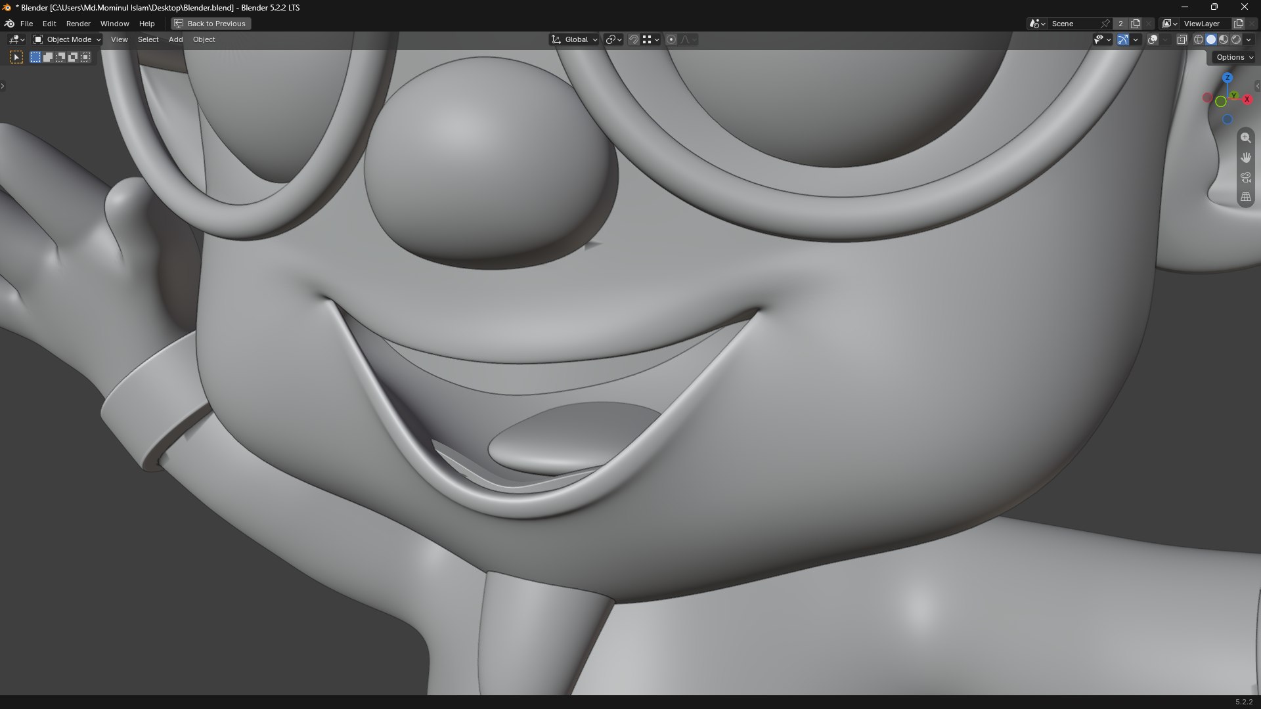
Task: Open the Render menu
Action: click(78, 24)
